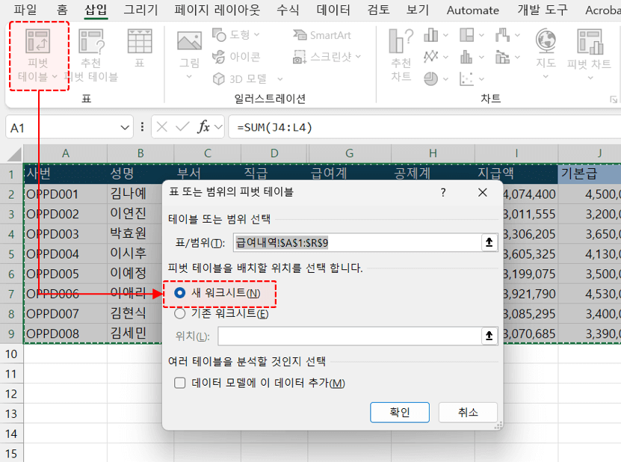Click 취소 to cancel the dialog
The height and width of the screenshot is (462, 621).
[x=468, y=413]
